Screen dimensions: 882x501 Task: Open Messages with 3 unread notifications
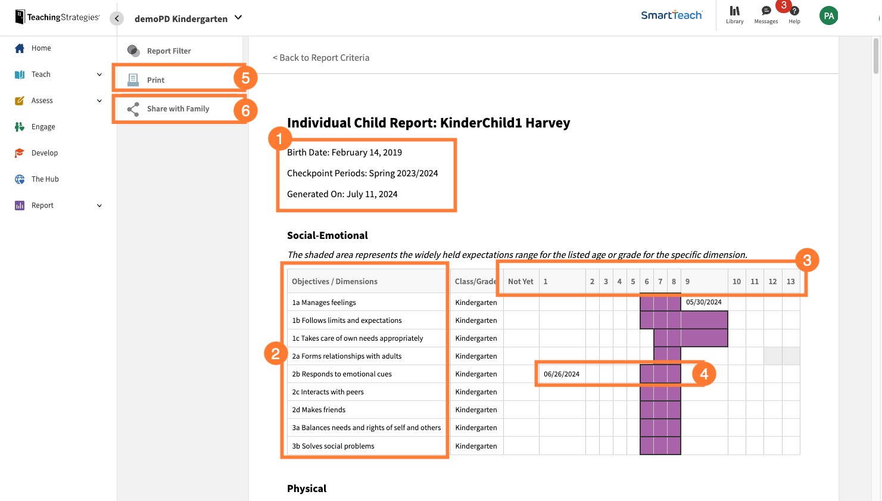point(766,13)
